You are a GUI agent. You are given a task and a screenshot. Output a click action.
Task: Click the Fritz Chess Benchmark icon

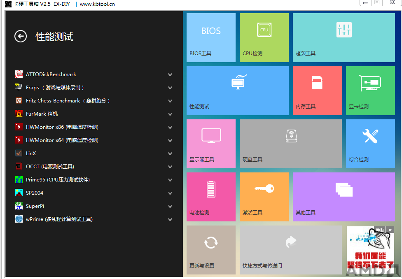pyautogui.click(x=19, y=101)
